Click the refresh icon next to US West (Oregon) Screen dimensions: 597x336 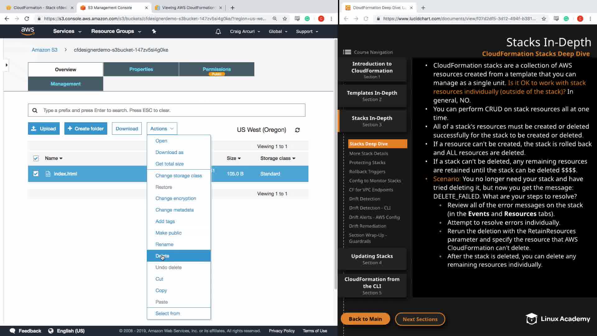[x=297, y=130]
